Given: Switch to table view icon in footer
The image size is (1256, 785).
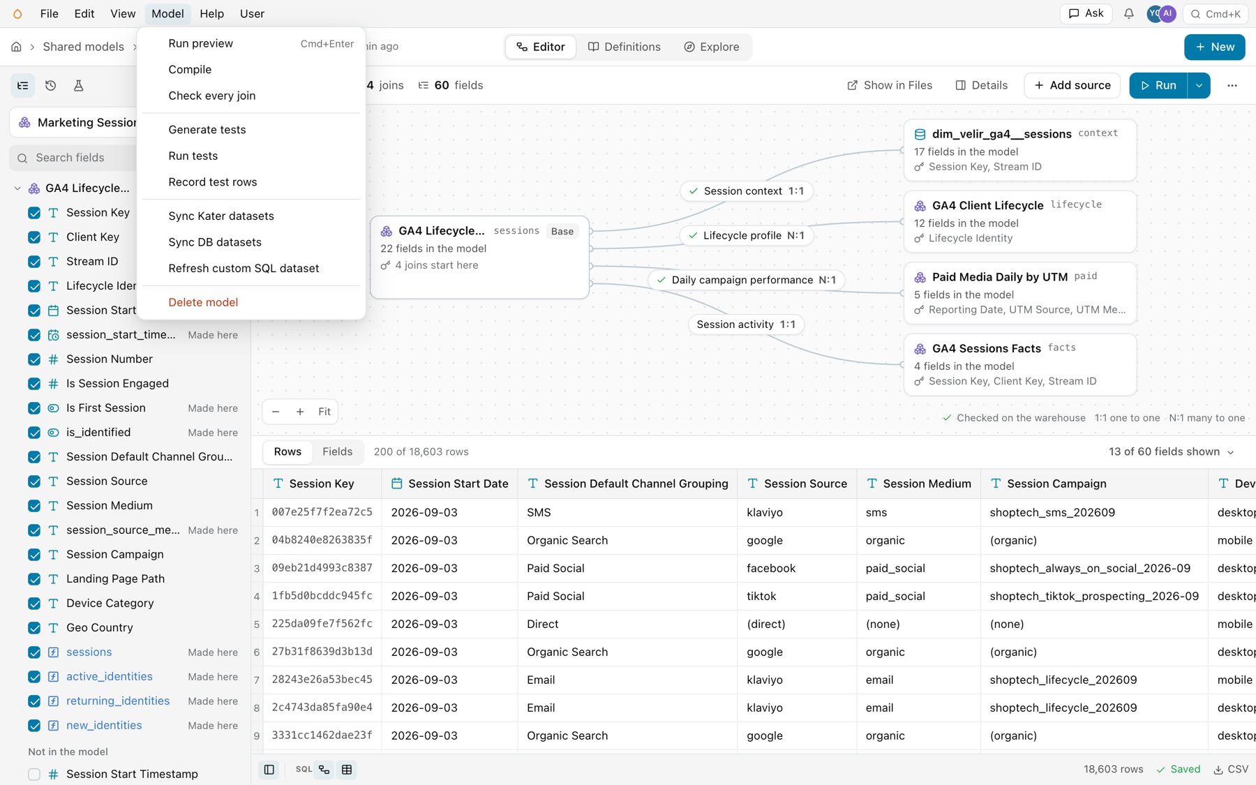Looking at the screenshot, I should (347, 769).
